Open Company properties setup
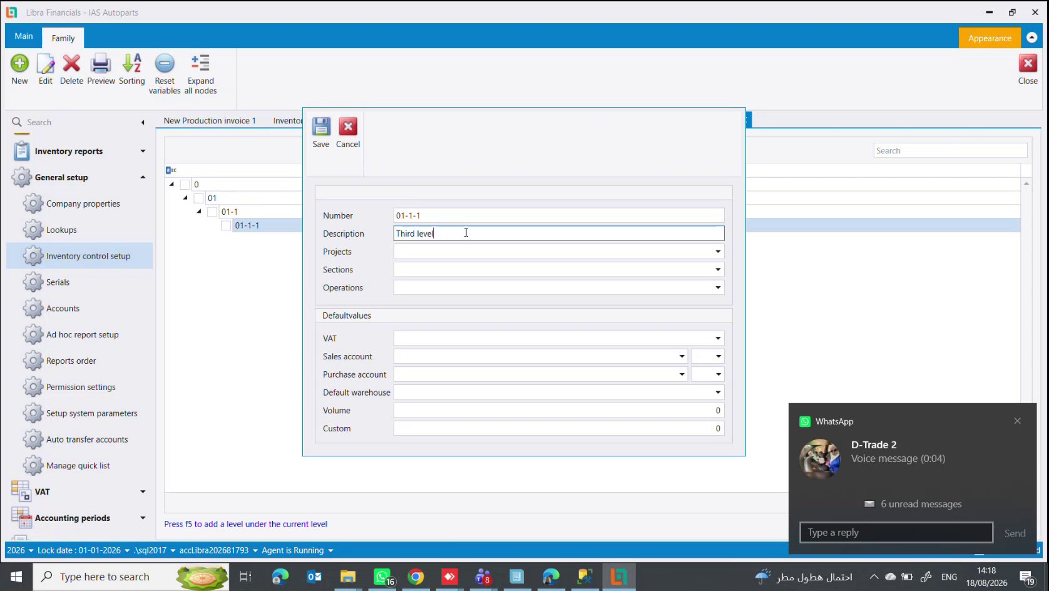Screen dimensions: 1049x591 pos(83,203)
